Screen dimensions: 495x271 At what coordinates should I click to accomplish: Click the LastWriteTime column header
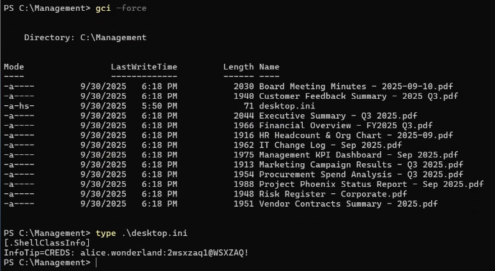(x=144, y=67)
